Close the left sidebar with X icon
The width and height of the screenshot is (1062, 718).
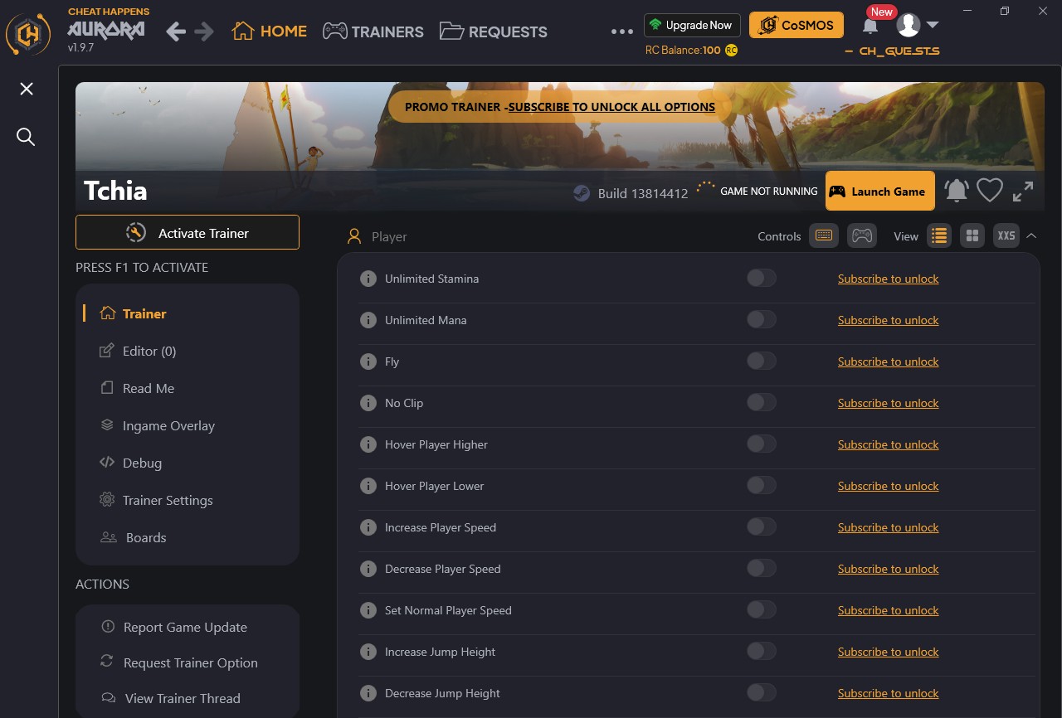tap(27, 89)
